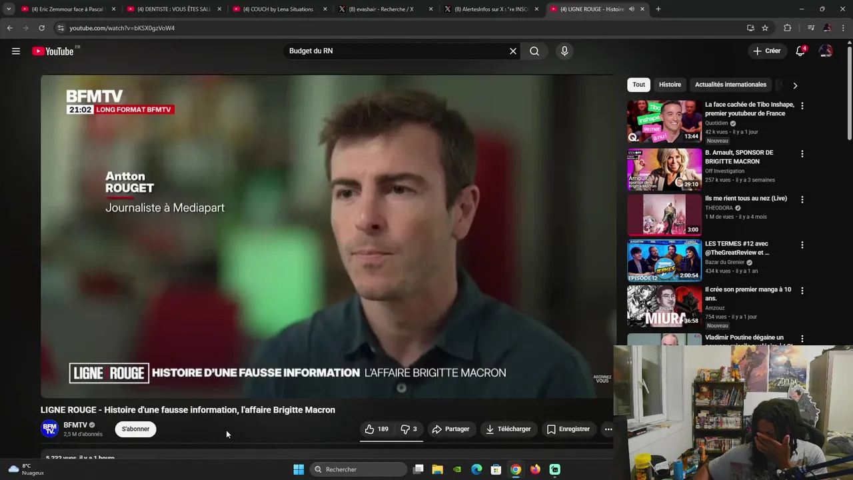The height and width of the screenshot is (480, 853).
Task: Open Microsoft Store from the taskbar
Action: click(496, 469)
